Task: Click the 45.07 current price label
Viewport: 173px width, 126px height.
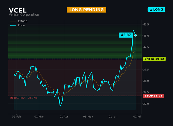Action: click(x=126, y=35)
